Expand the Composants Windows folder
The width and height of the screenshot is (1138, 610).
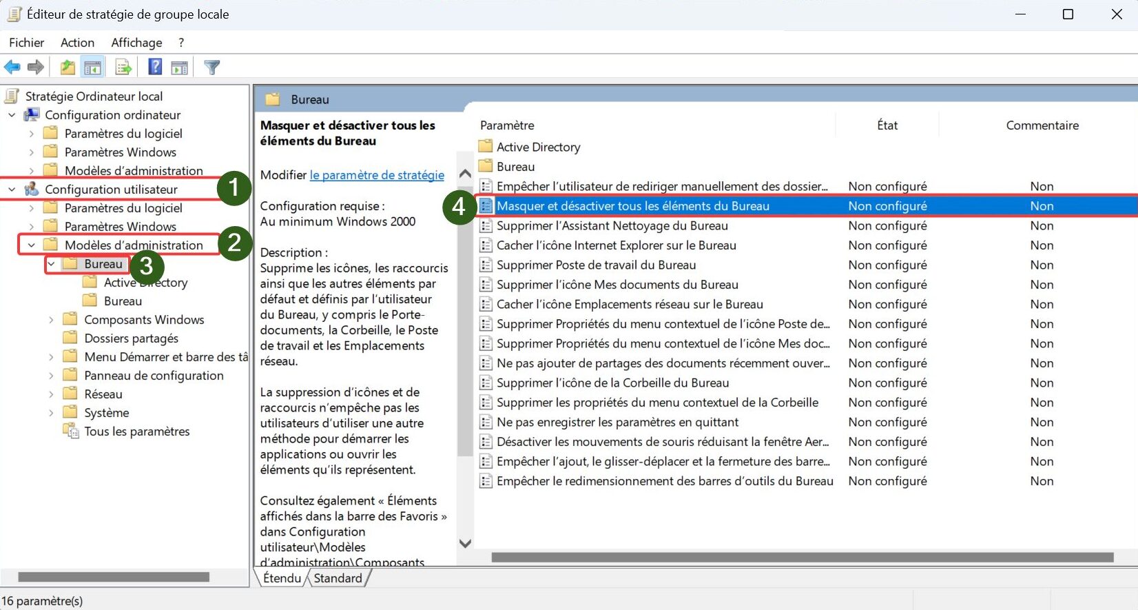tap(51, 320)
